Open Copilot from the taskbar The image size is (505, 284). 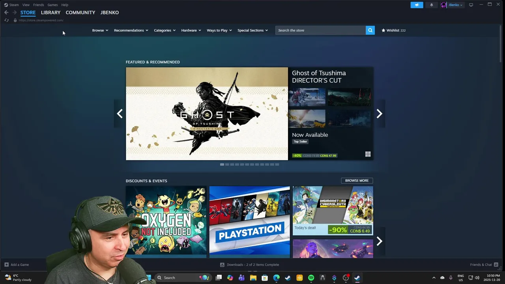coord(230,278)
